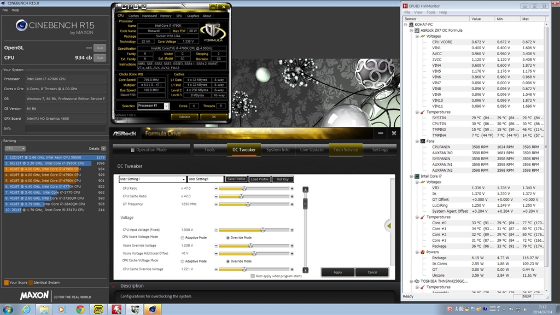Click the yellow side panel arrow icon
This screenshot has height=315, width=560.
pos(388,225)
